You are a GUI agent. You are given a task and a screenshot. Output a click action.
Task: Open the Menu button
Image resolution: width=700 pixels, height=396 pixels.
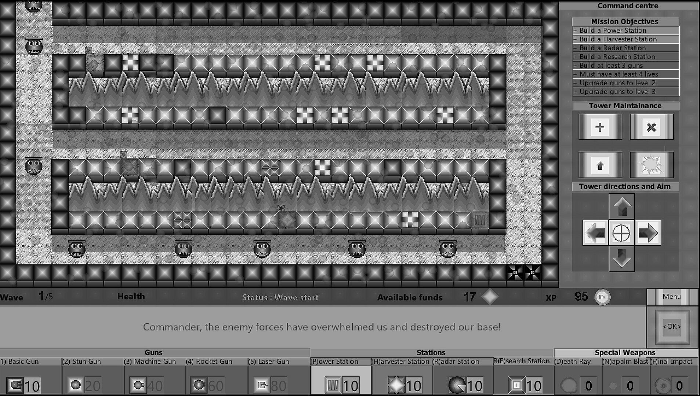pos(672,296)
